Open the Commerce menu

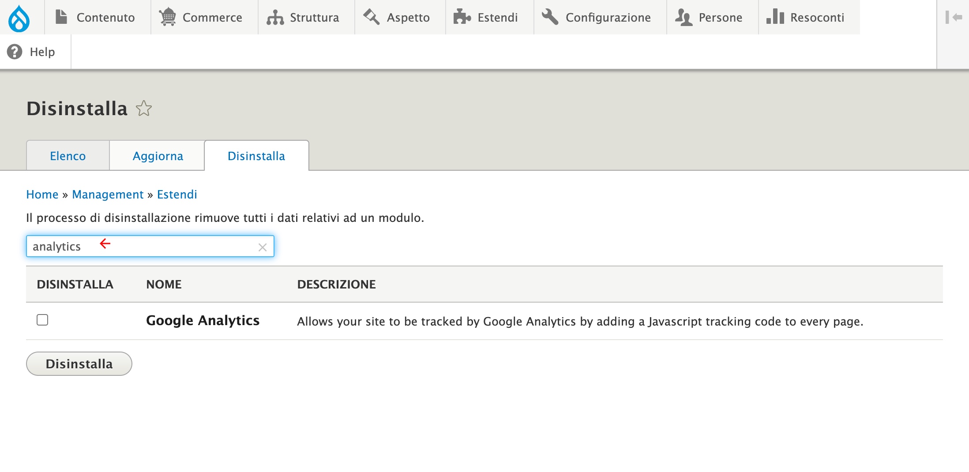pyautogui.click(x=204, y=17)
